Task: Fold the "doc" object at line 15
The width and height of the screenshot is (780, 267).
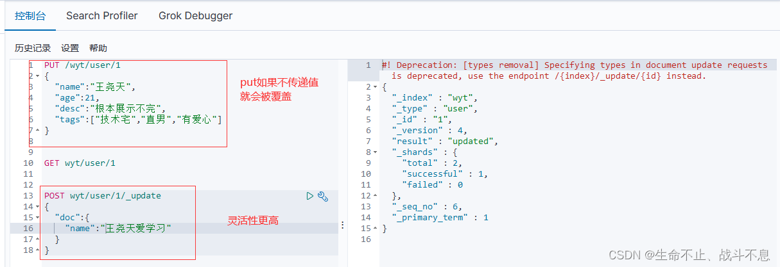Action: point(37,218)
